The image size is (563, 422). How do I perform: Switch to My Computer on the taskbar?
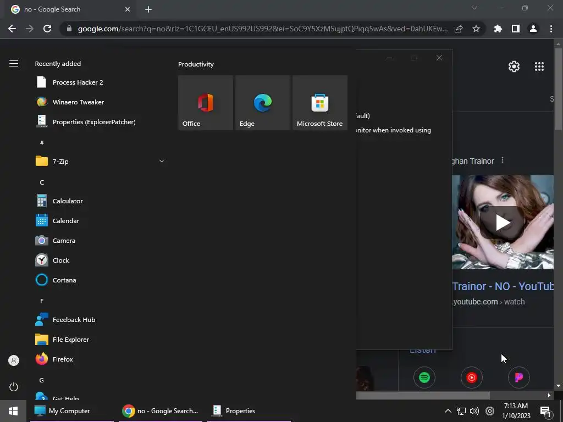tap(72, 411)
